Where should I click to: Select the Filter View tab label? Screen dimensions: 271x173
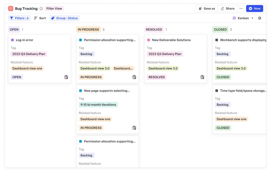(x=54, y=9)
